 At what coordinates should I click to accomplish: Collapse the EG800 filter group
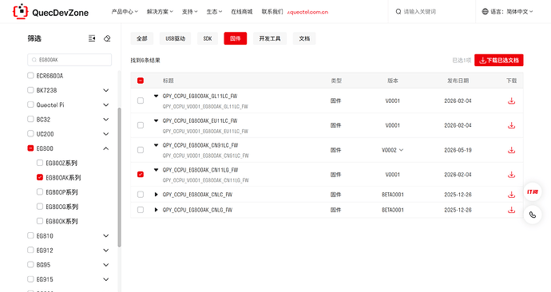click(x=105, y=148)
